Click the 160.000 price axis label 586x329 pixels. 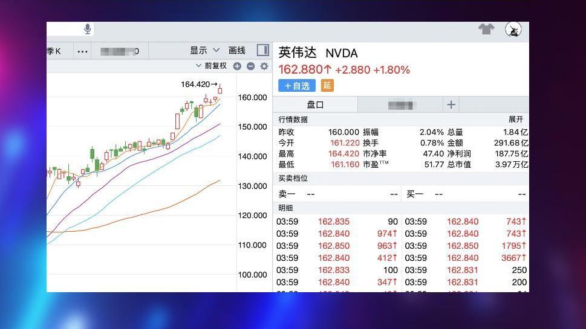click(x=252, y=97)
